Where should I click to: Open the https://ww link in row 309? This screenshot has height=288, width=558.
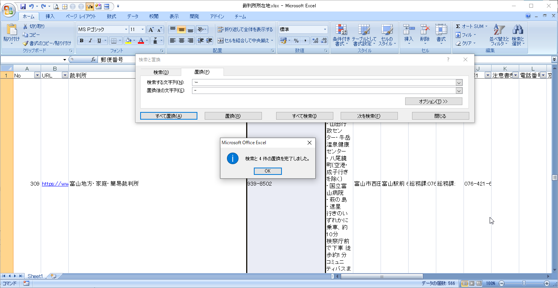[55, 184]
